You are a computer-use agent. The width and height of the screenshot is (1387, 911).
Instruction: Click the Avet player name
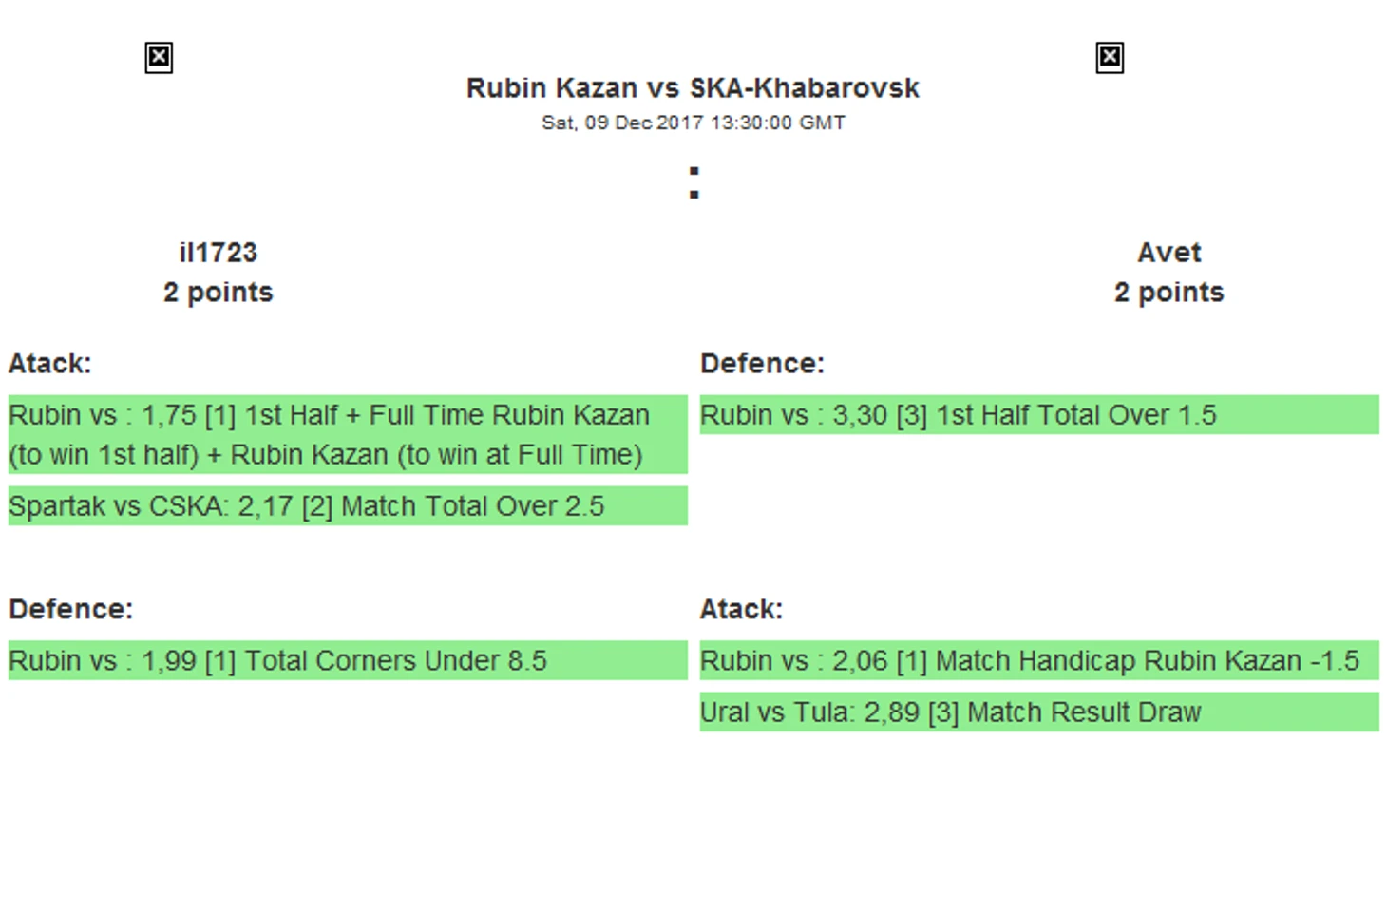1169,253
